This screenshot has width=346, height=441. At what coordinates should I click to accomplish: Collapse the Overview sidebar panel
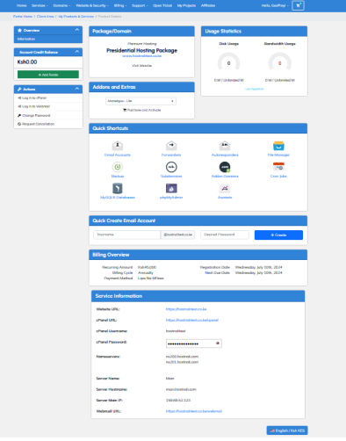(77, 30)
